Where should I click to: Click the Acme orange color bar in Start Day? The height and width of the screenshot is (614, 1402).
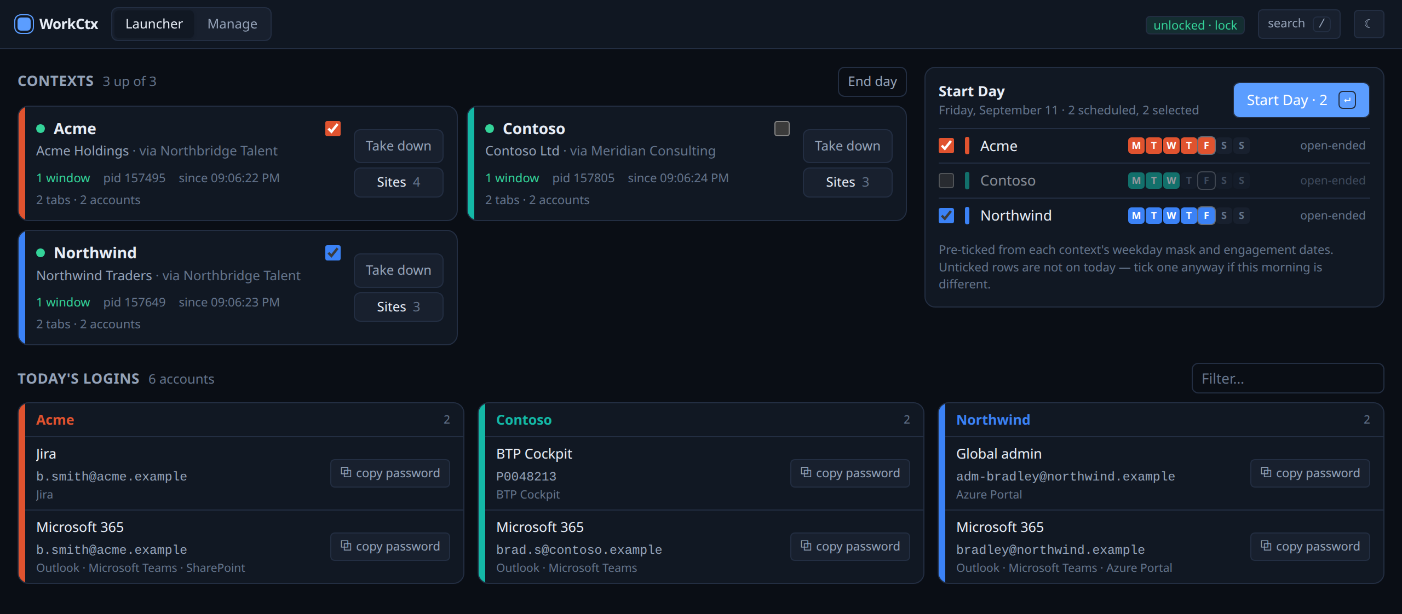967,146
